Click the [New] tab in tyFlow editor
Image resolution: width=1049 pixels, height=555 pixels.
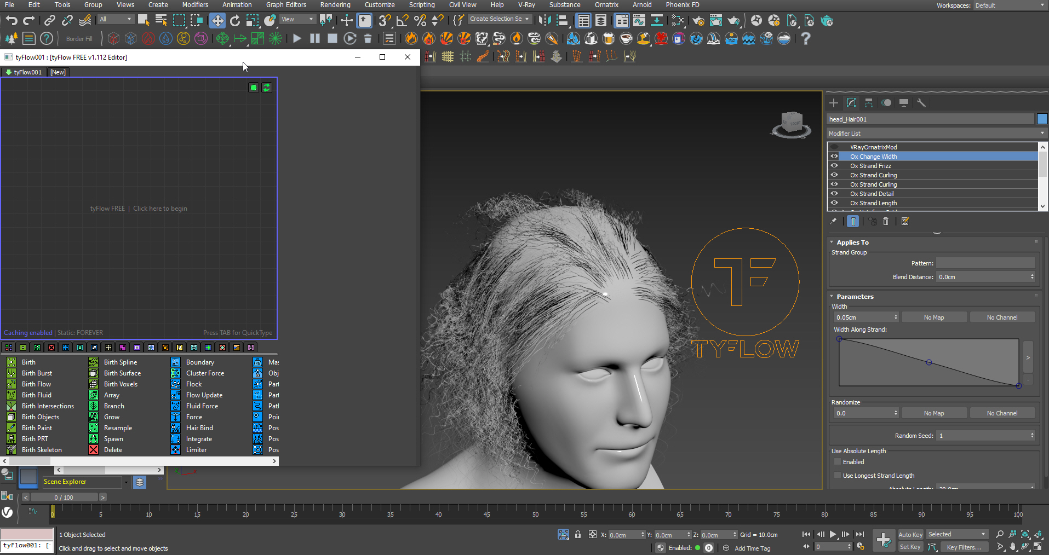pos(58,72)
